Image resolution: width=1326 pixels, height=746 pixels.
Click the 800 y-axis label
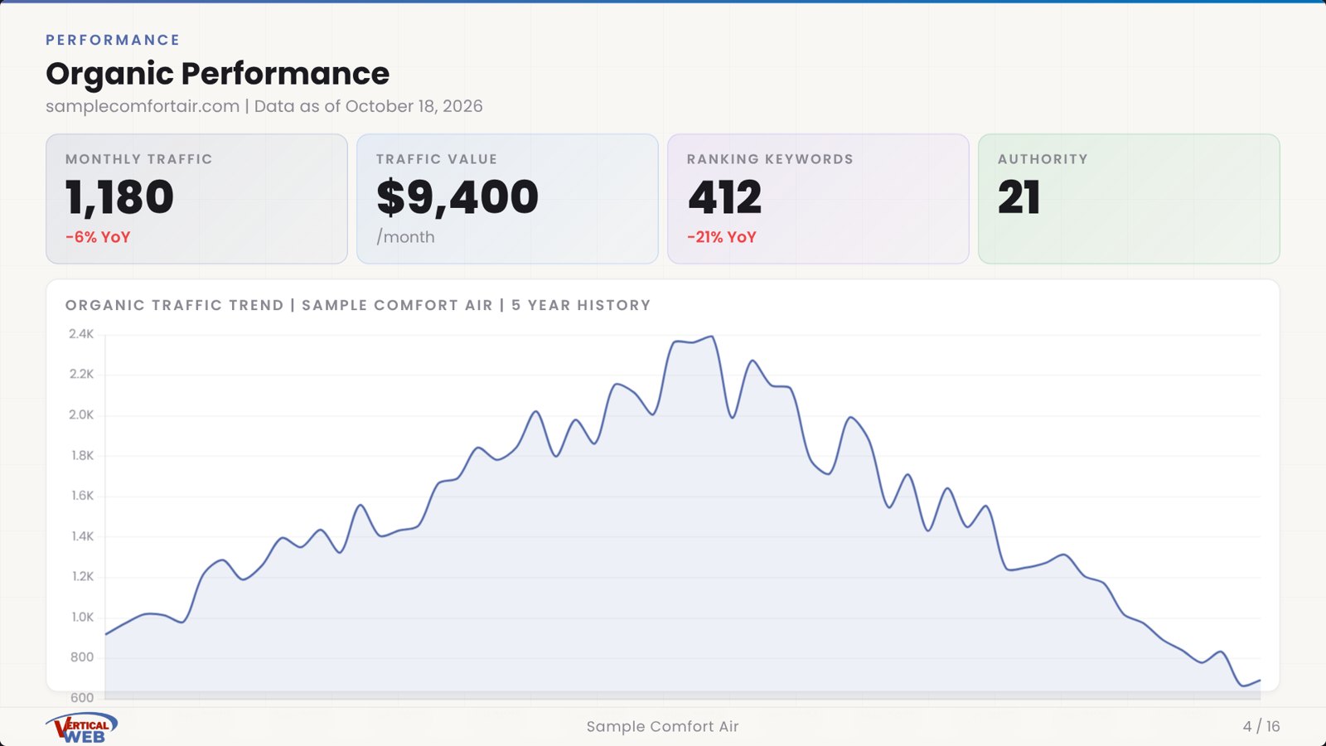(x=82, y=657)
